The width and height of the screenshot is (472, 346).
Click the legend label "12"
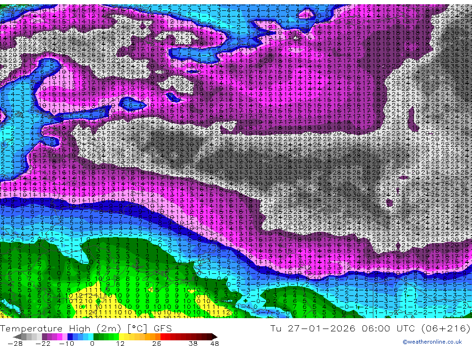[120, 344]
